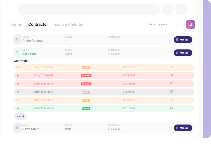Click the Add button to create a contract
The image size is (211, 154).
point(20,116)
